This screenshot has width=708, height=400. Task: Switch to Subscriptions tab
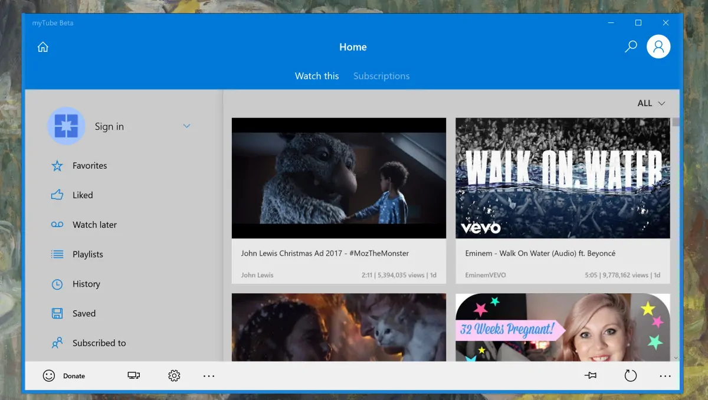381,76
